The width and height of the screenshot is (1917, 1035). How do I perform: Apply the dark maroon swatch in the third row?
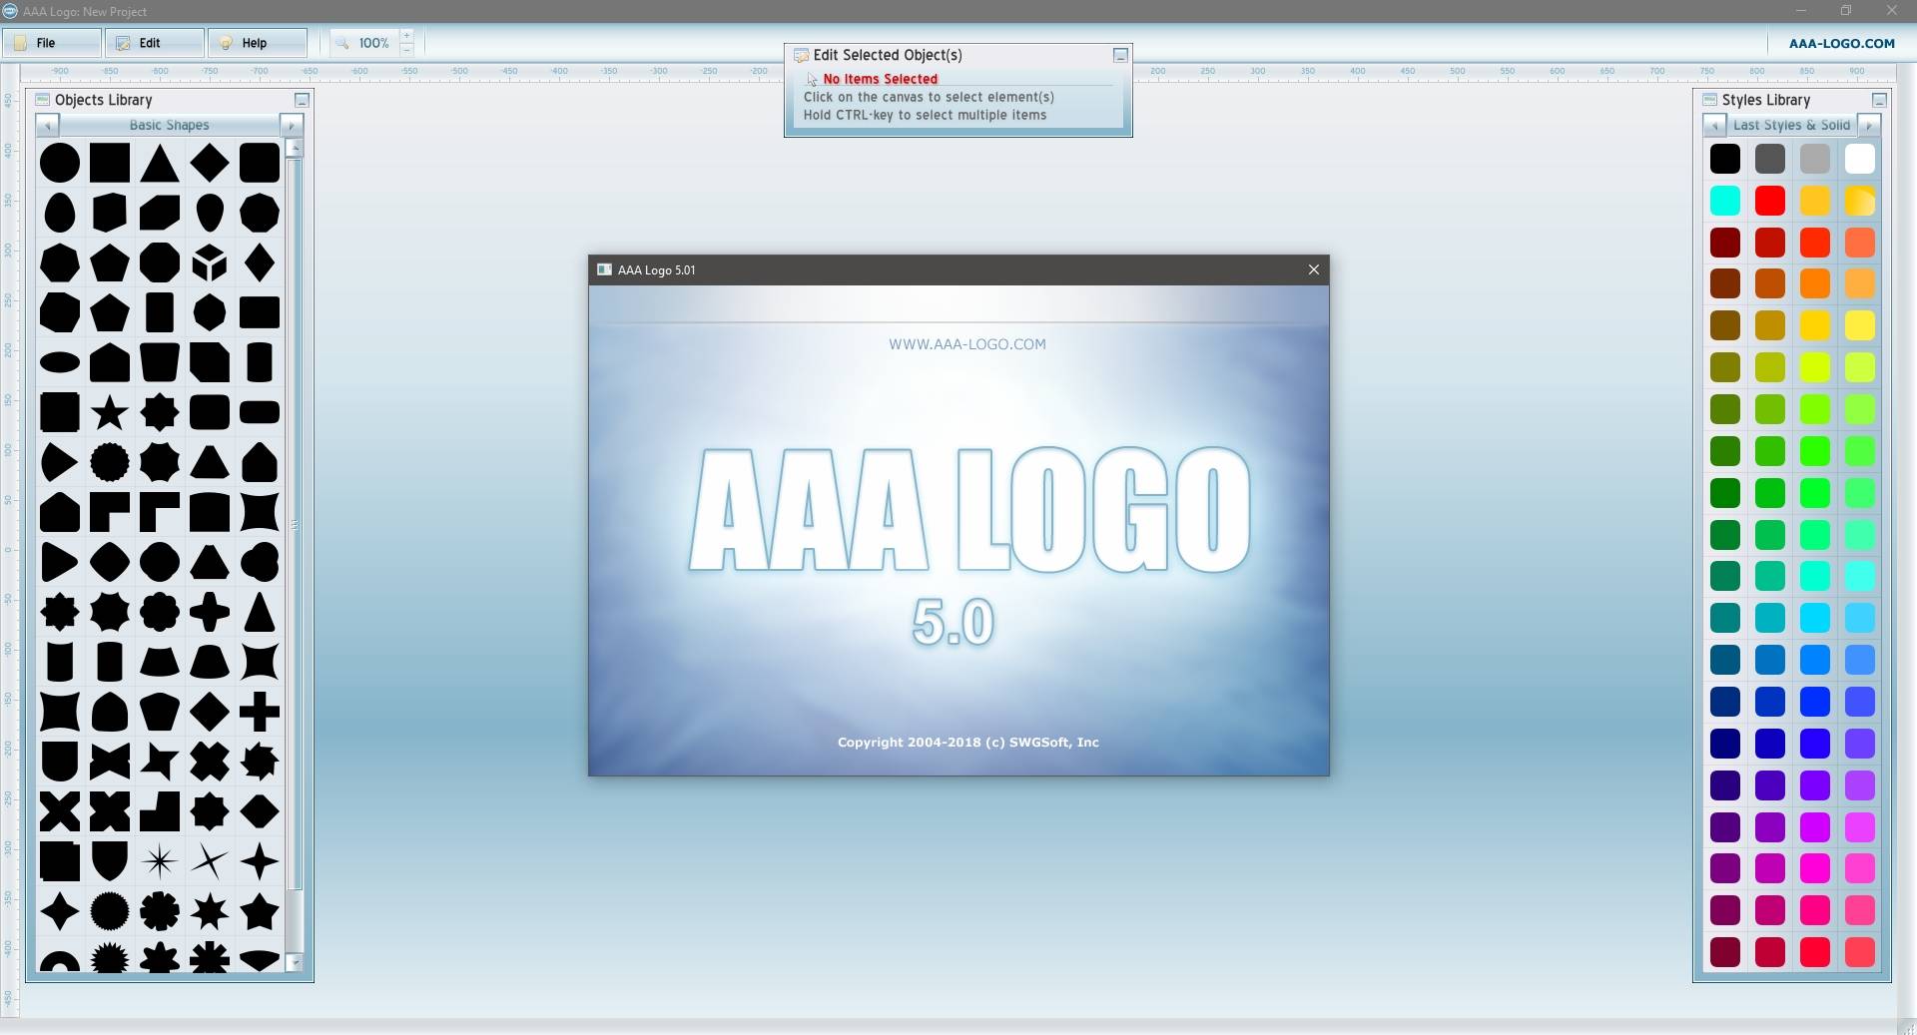(1724, 243)
